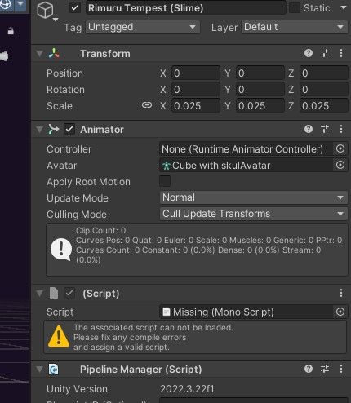Viewport: 351px width, 403px height.
Task: Open the Layer dropdown showing Default
Action: (295, 27)
